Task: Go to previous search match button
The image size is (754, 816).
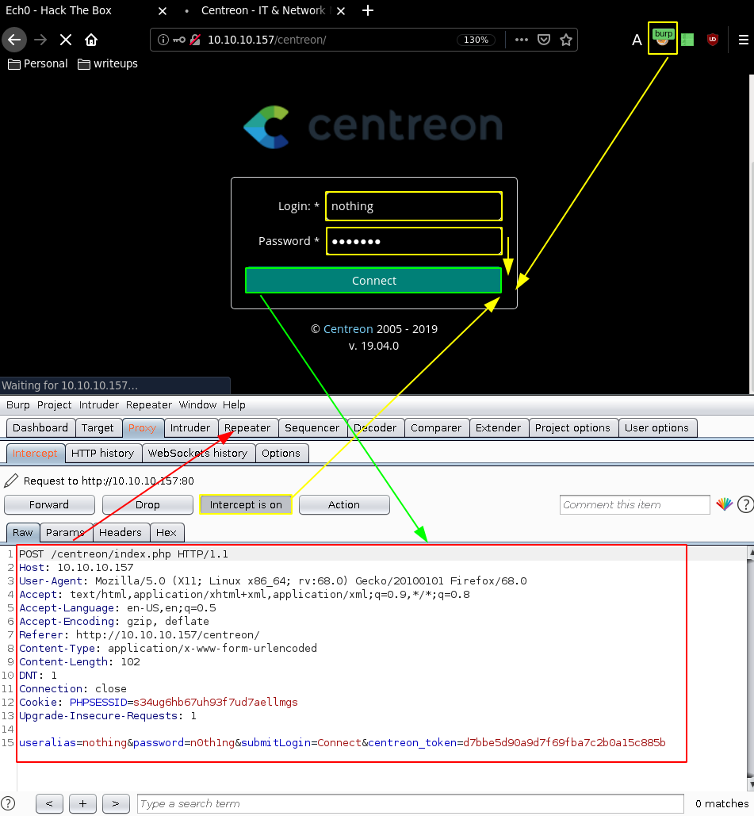Action: click(x=49, y=803)
